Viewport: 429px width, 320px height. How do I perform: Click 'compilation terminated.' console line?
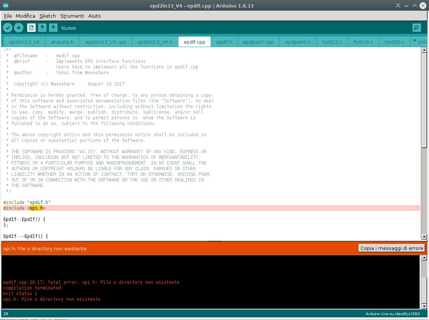point(33,288)
